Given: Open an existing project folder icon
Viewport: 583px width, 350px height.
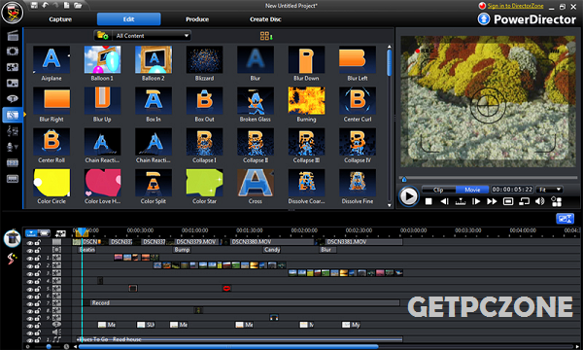Looking at the screenshot, I should pyautogui.click(x=78, y=5).
